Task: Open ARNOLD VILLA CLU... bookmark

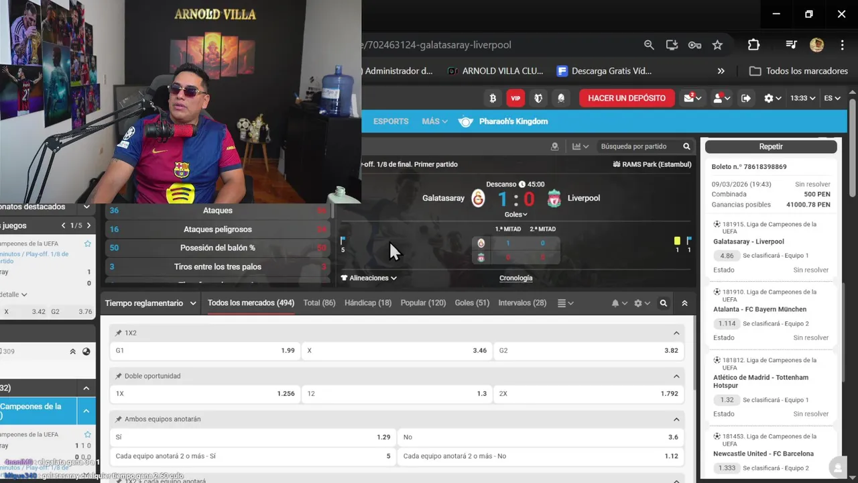Action: [x=495, y=71]
